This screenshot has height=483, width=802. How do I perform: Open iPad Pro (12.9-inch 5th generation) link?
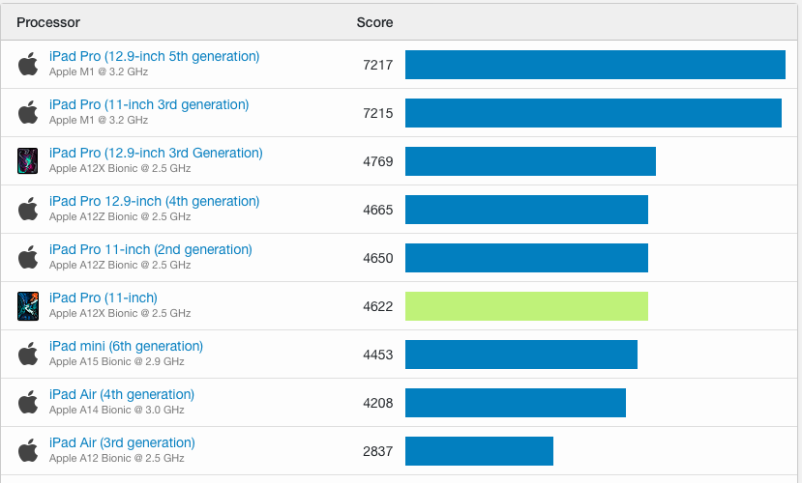[x=155, y=56]
